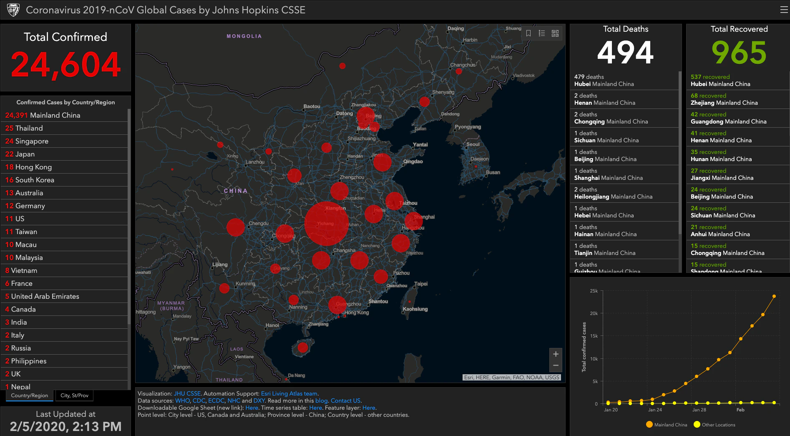Select the 11 US row
This screenshot has width=790, height=436.
point(65,219)
